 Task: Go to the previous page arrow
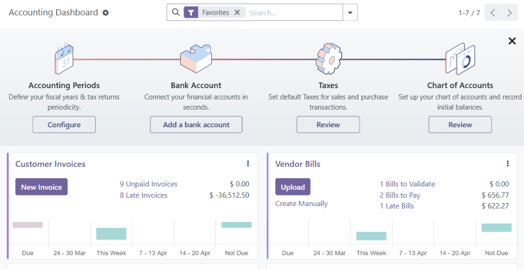click(492, 12)
